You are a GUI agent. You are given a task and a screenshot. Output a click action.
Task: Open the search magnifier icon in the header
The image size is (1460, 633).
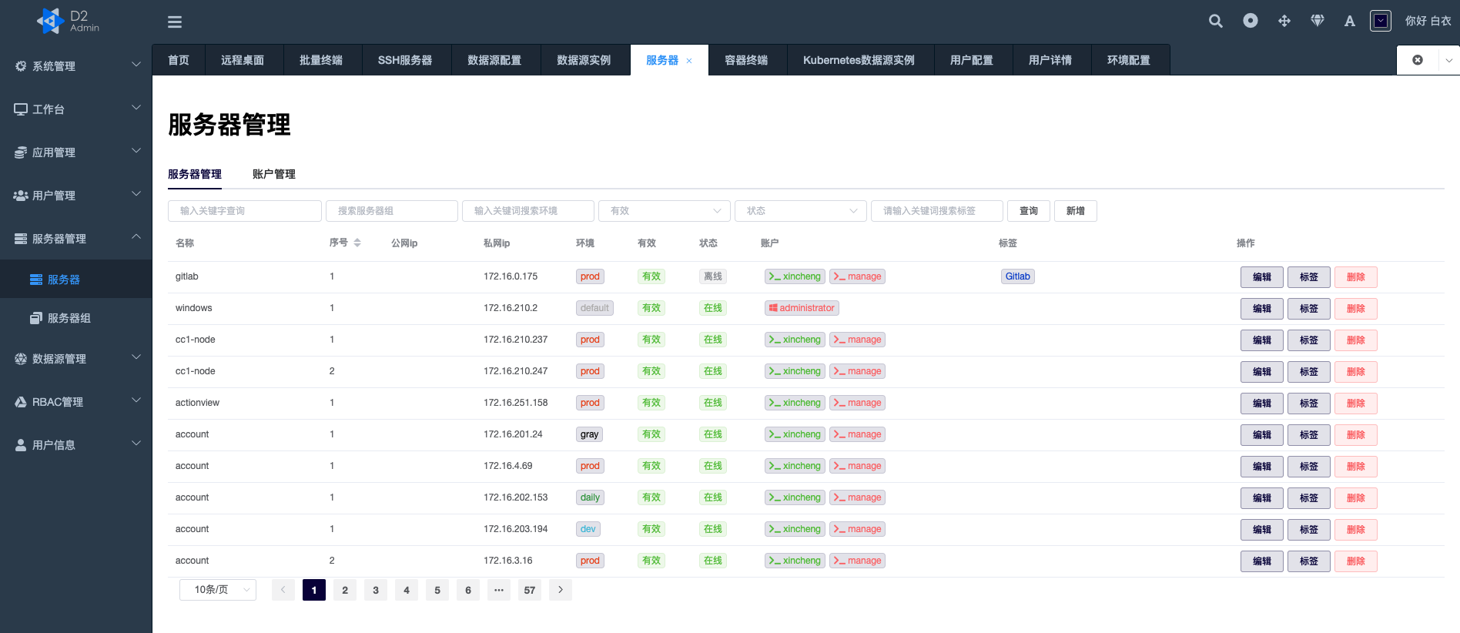pyautogui.click(x=1216, y=21)
